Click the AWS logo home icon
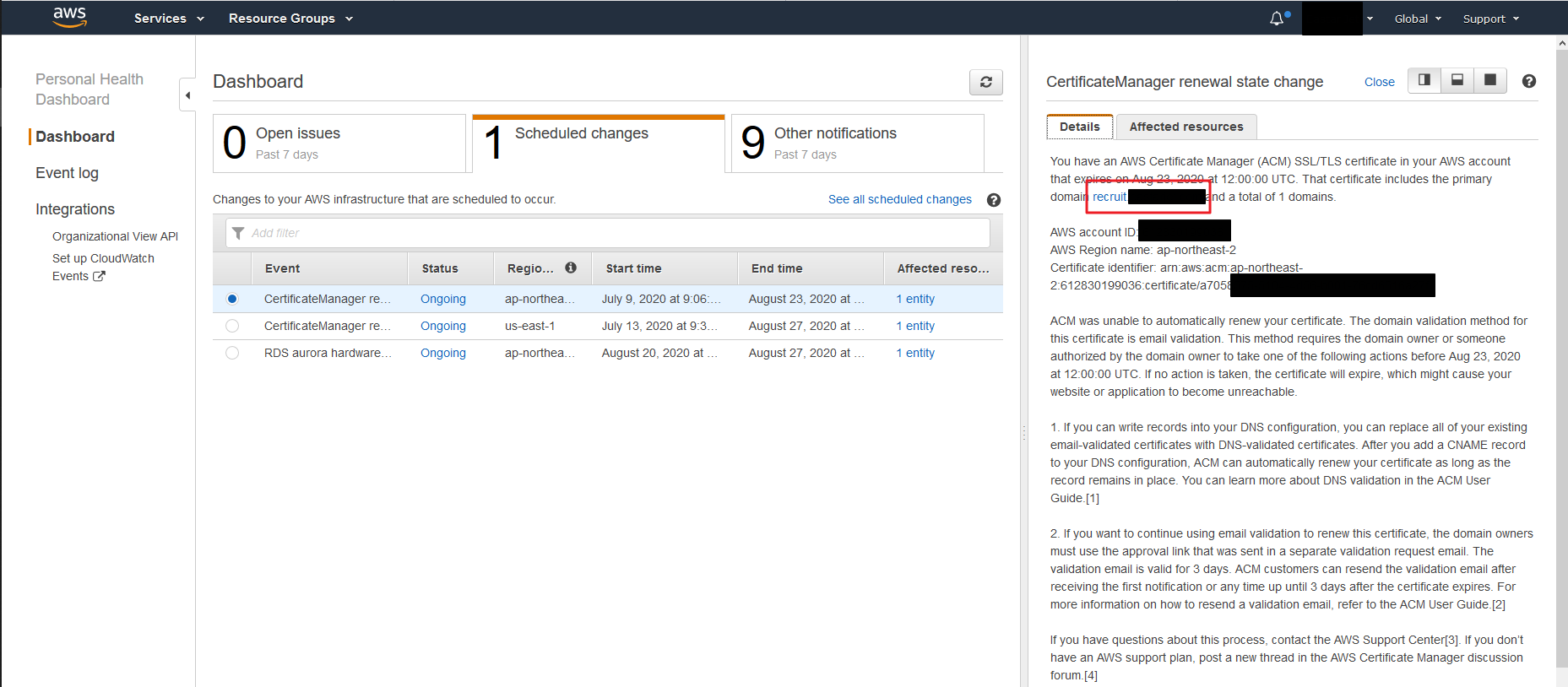 69,17
